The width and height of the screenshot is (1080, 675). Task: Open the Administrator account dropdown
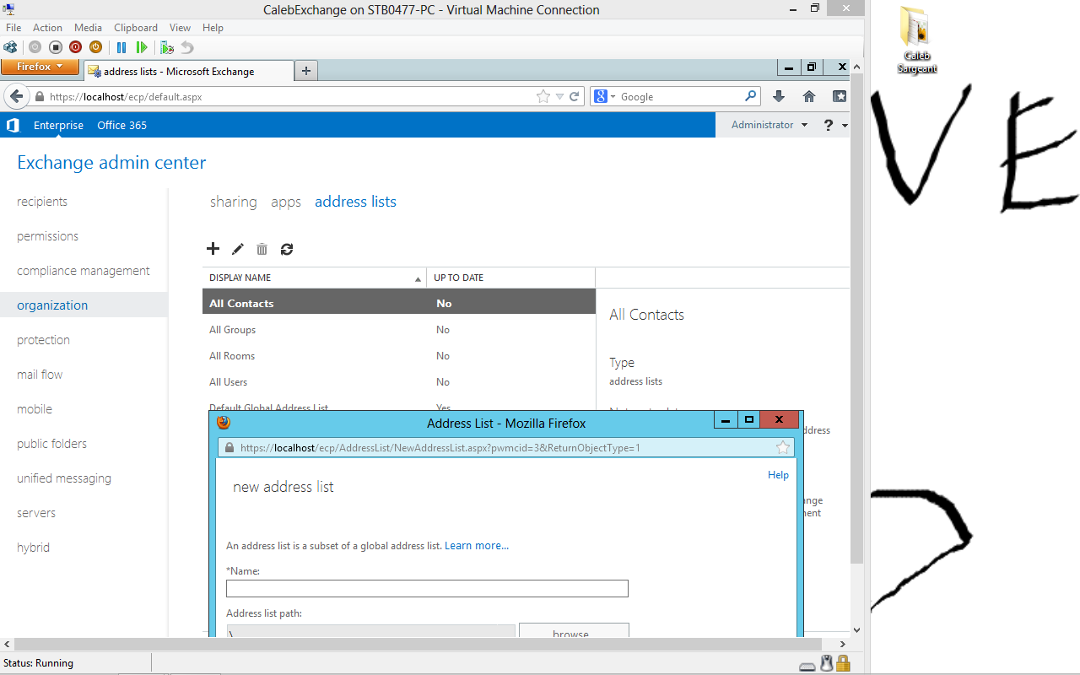tap(769, 125)
